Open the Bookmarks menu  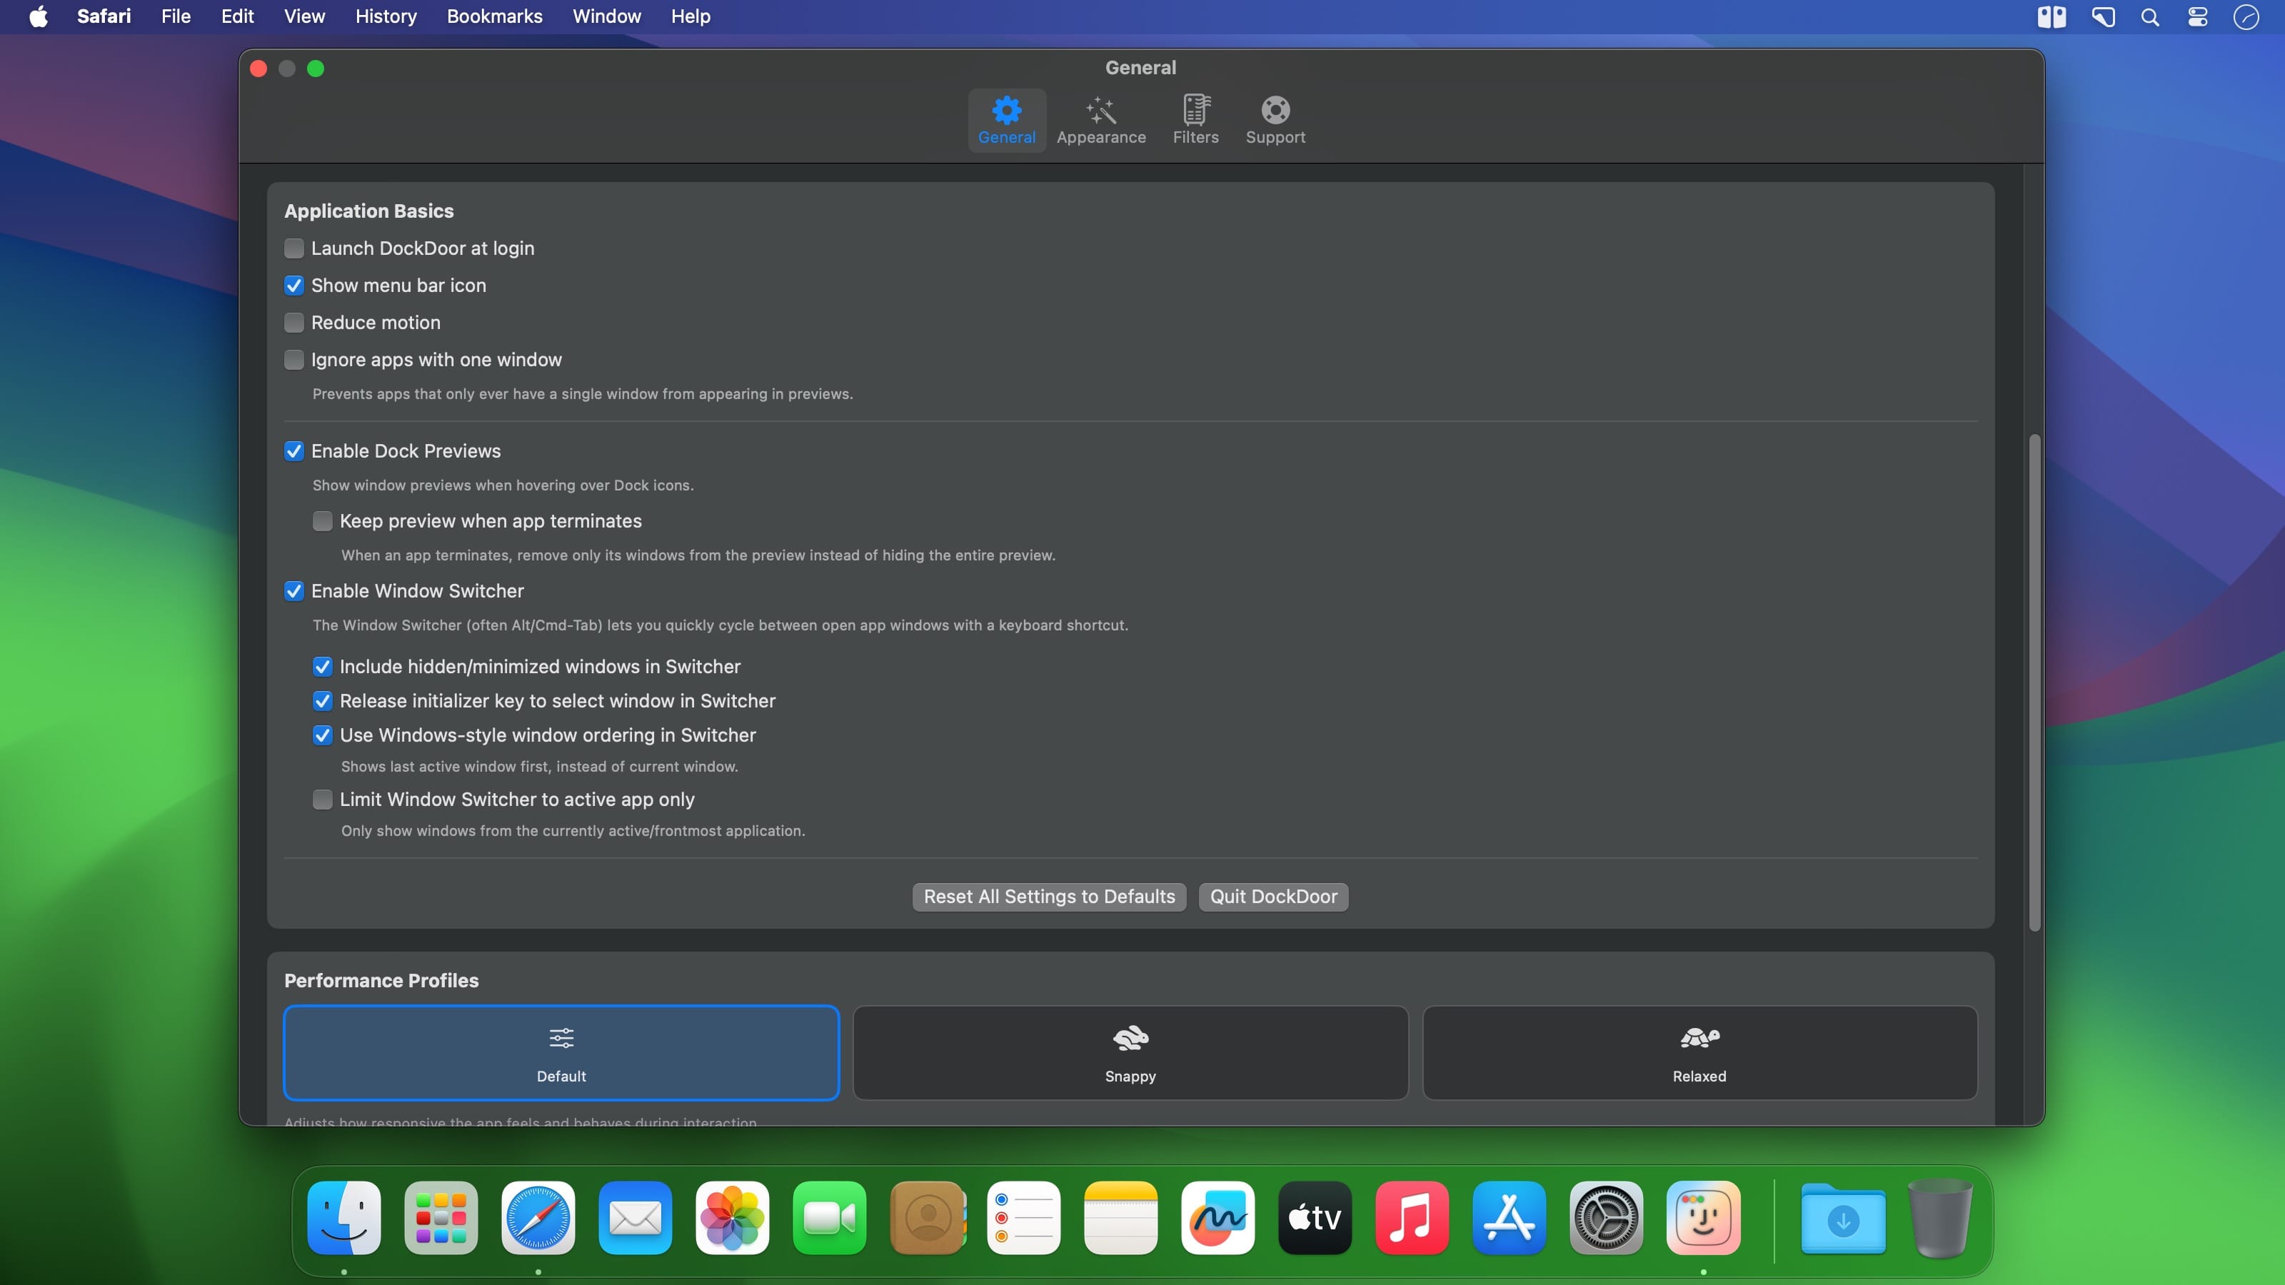(x=494, y=17)
